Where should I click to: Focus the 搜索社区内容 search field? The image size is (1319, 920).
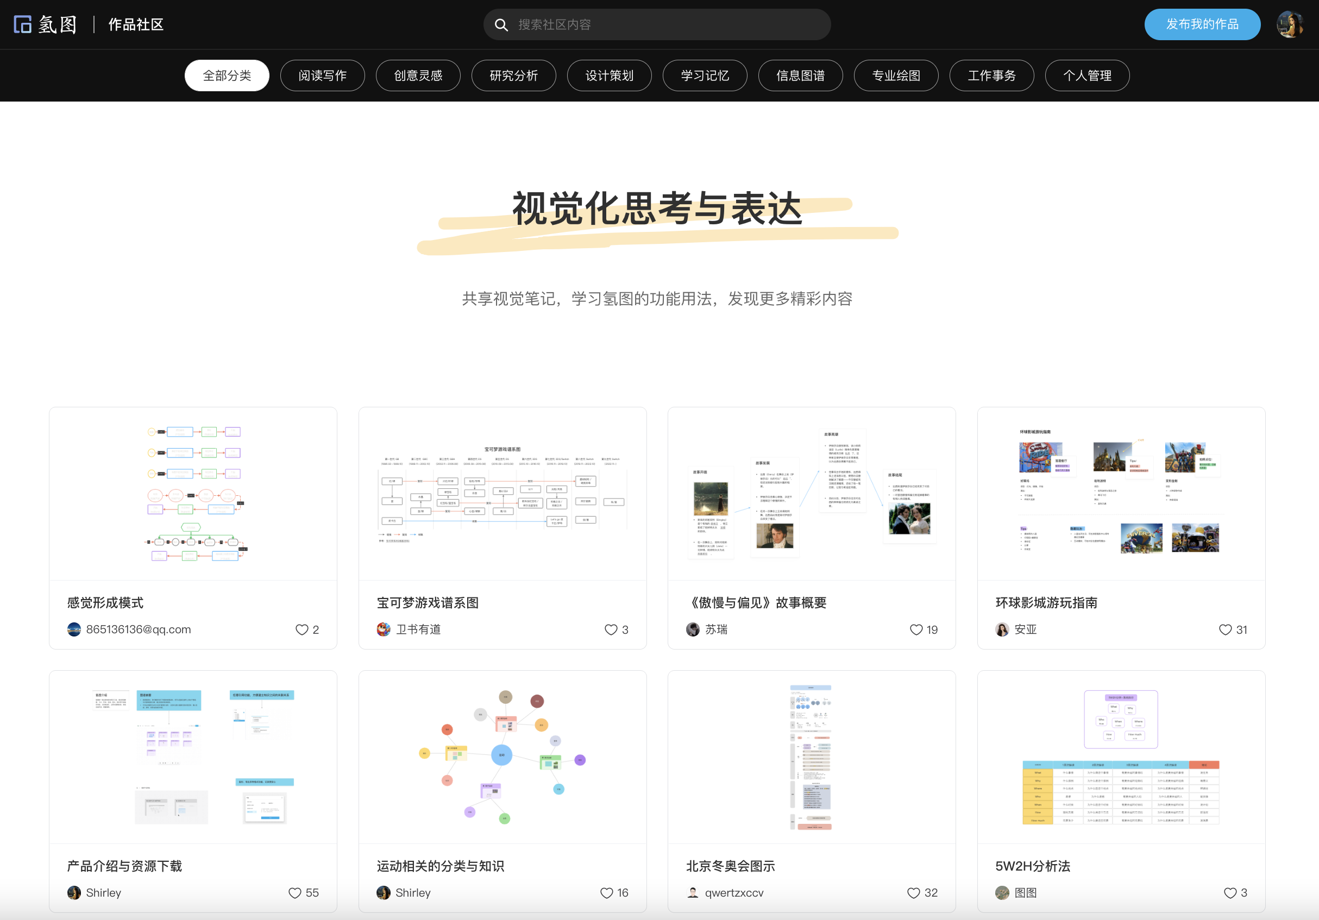(x=667, y=24)
